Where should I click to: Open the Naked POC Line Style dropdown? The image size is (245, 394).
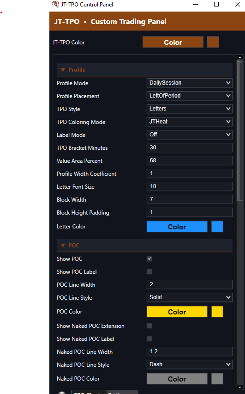click(189, 364)
